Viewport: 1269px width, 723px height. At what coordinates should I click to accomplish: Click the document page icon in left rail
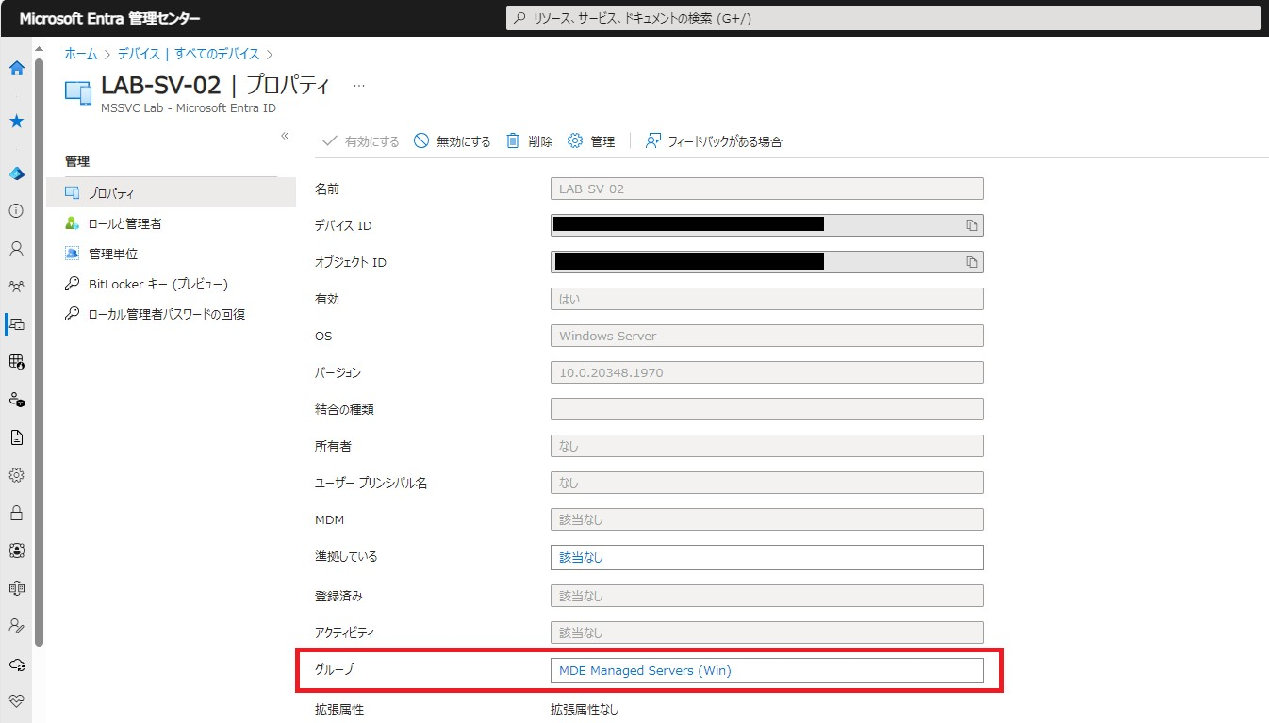16,437
